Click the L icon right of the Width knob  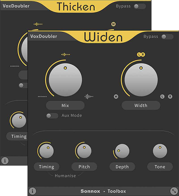162,96
